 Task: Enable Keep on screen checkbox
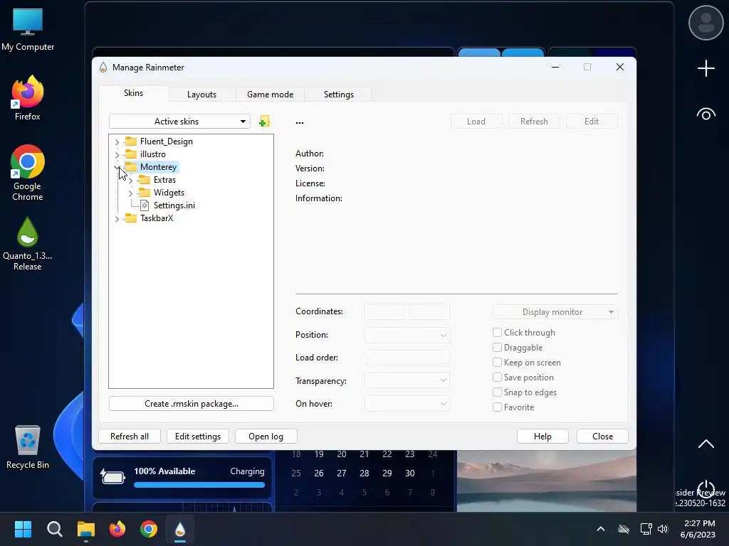click(497, 362)
